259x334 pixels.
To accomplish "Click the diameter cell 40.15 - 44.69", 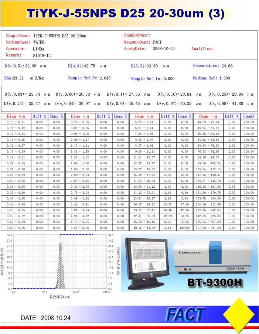I will tap(144, 228).
